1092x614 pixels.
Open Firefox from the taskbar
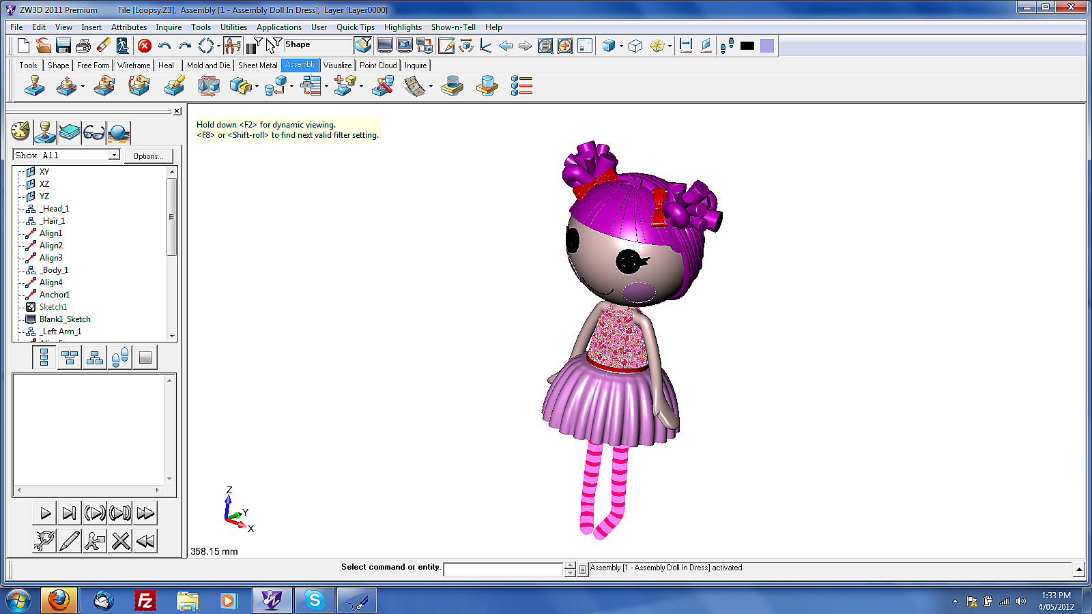[x=59, y=600]
